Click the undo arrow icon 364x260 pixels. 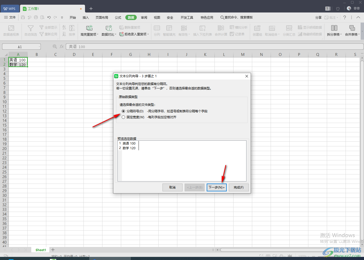tap(49, 17)
